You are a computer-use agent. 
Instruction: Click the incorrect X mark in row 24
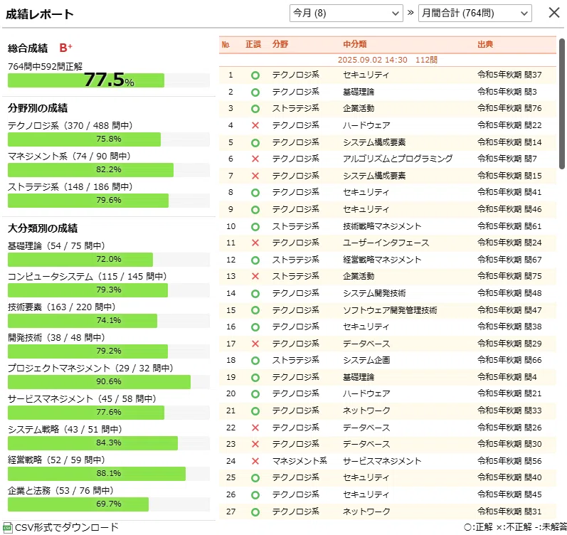(x=255, y=461)
